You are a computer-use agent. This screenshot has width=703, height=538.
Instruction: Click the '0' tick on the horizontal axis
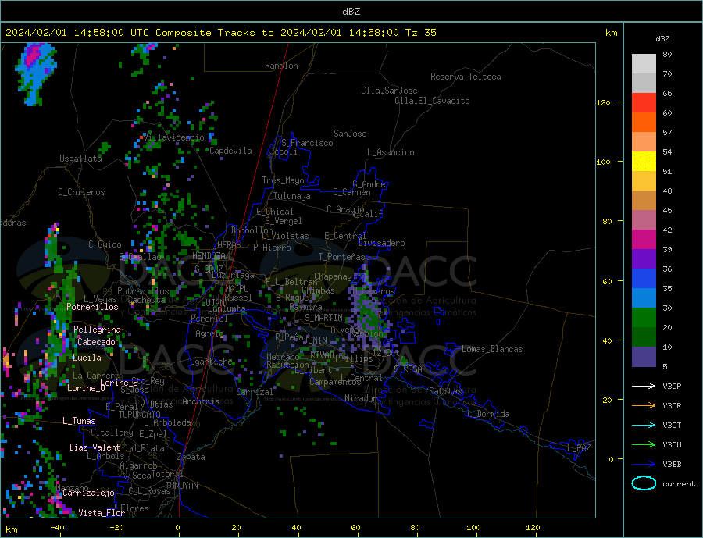pyautogui.click(x=177, y=528)
